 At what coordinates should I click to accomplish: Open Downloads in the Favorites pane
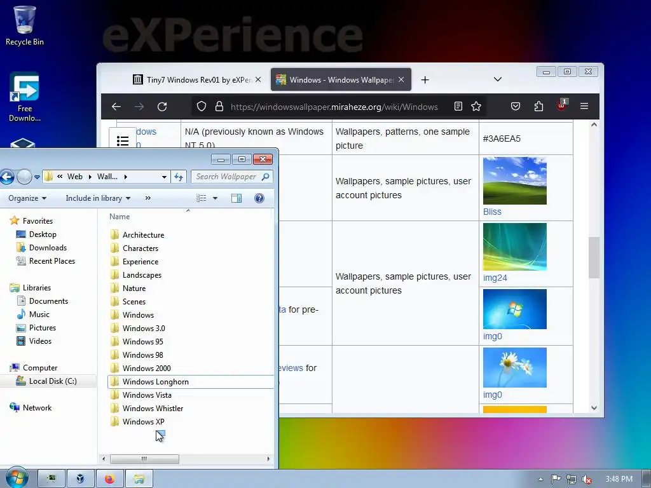click(48, 248)
